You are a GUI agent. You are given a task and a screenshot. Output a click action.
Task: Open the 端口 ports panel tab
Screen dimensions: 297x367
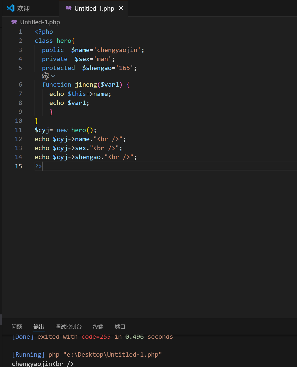[x=120, y=327]
